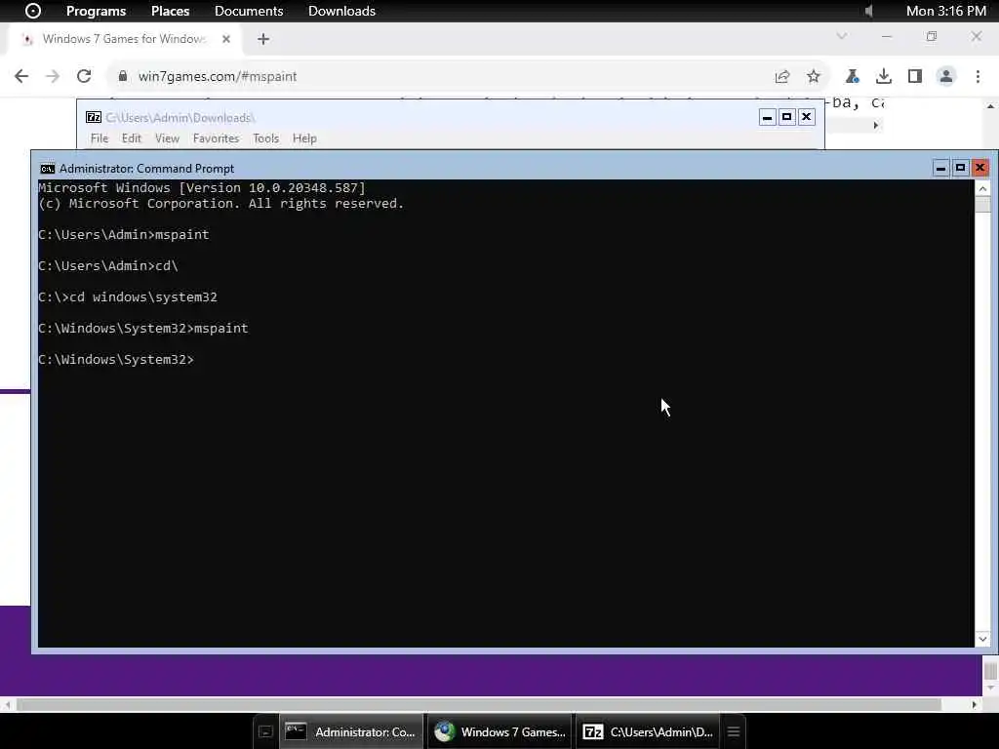Open the browser downloads icon
The image size is (999, 749).
coord(883,76)
